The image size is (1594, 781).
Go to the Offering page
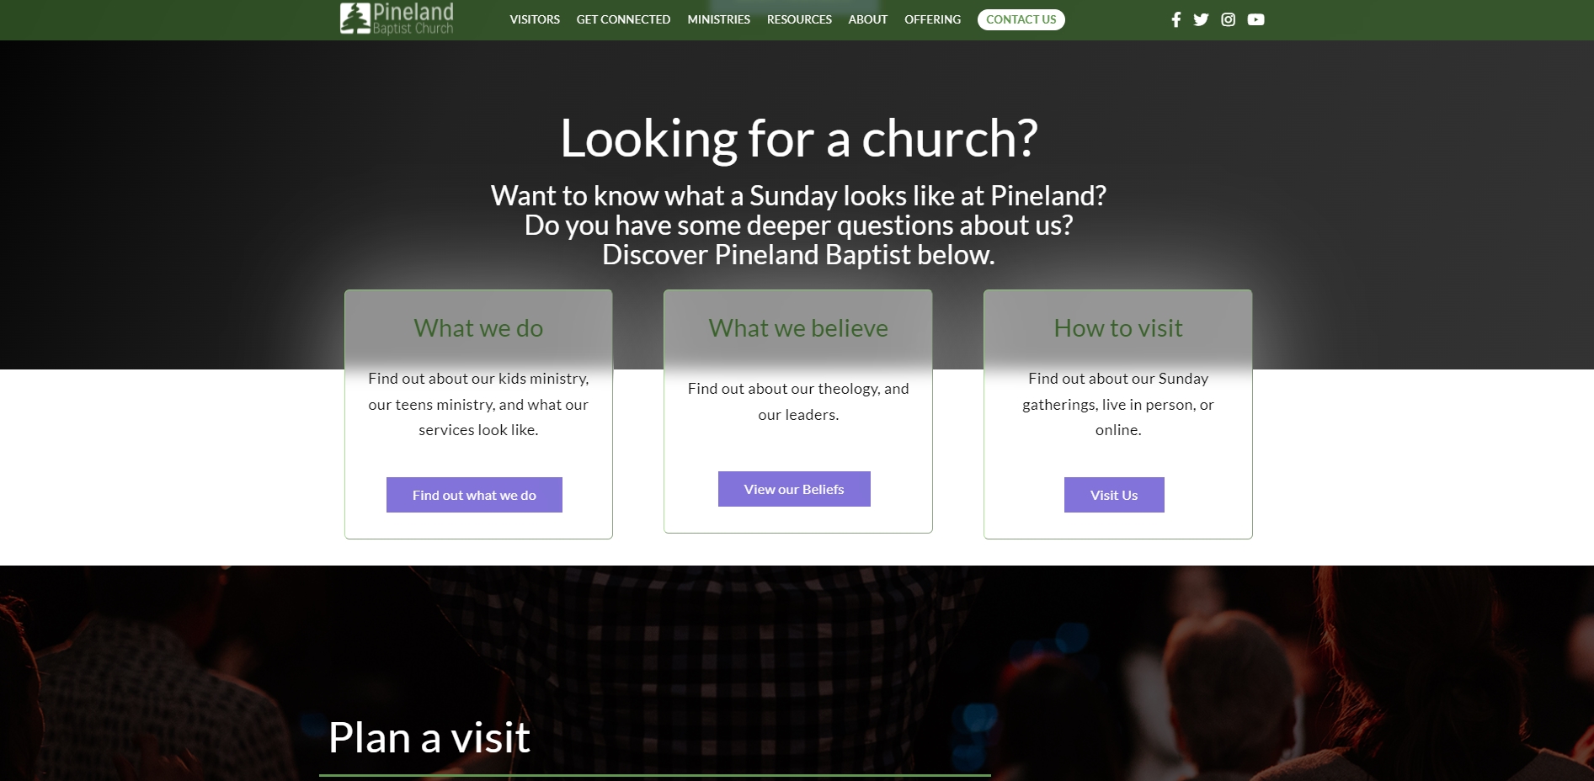point(932,19)
